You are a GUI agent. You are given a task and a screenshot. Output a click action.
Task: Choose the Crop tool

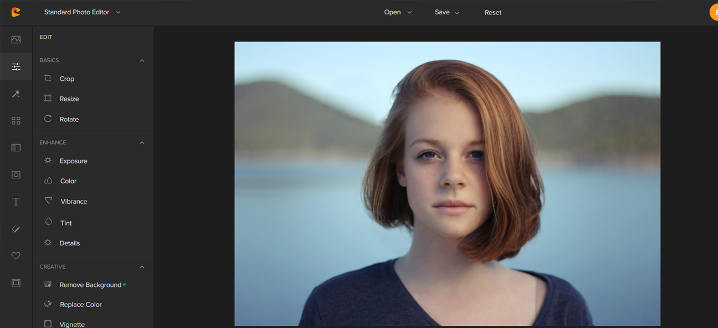point(66,79)
